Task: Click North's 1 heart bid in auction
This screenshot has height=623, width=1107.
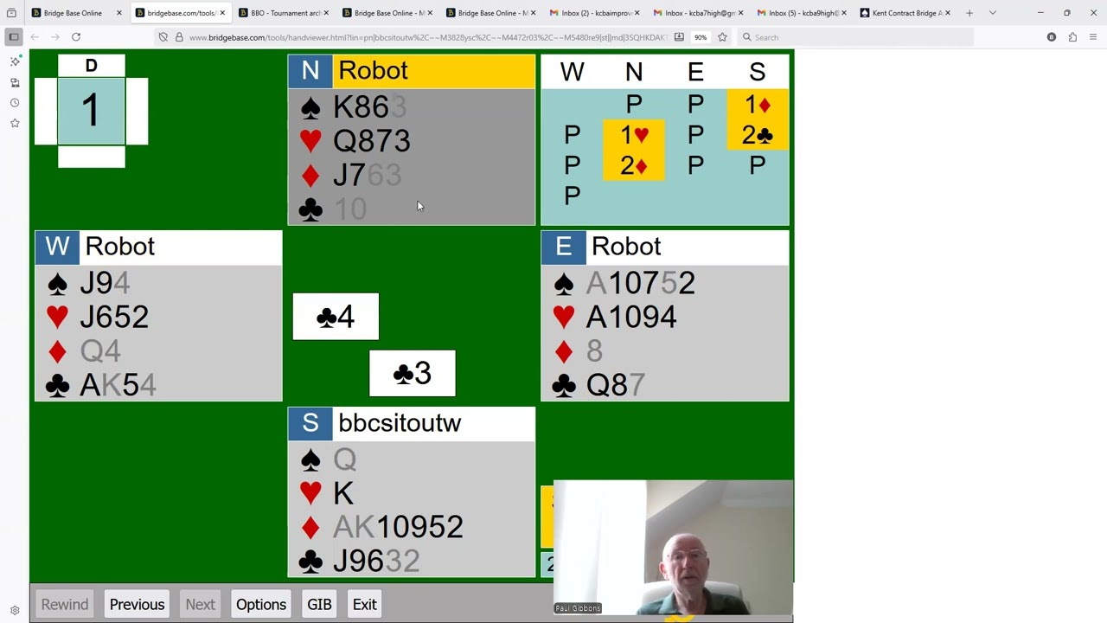Action: pos(634,135)
